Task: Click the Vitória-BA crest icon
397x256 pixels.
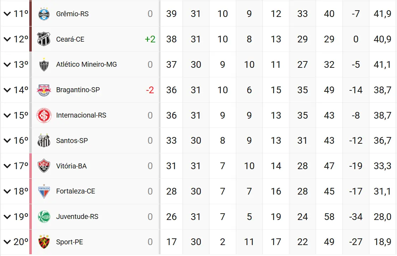Action: [44, 166]
